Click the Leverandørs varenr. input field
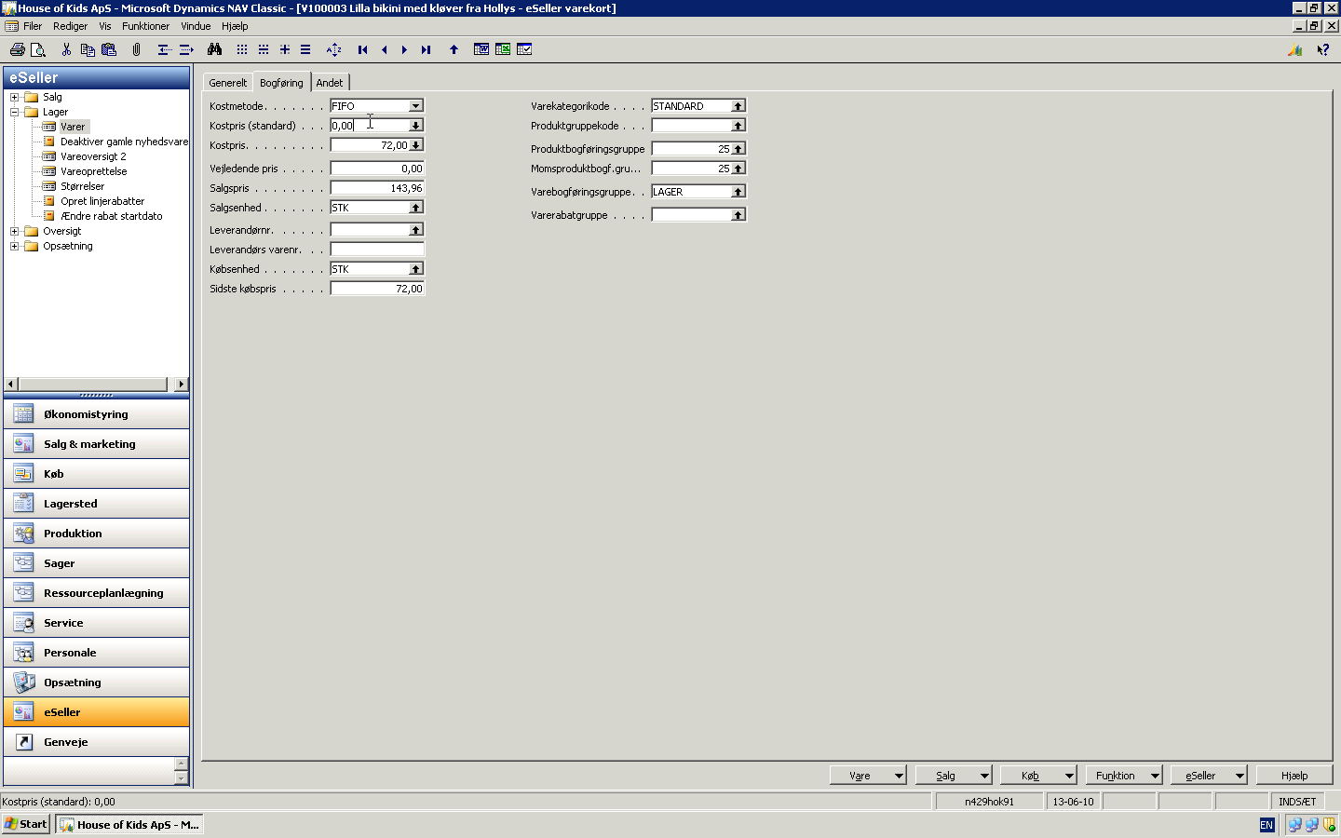 [377, 250]
